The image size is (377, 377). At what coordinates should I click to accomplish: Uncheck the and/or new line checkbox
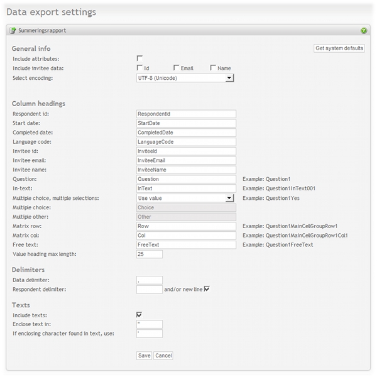[x=207, y=289]
